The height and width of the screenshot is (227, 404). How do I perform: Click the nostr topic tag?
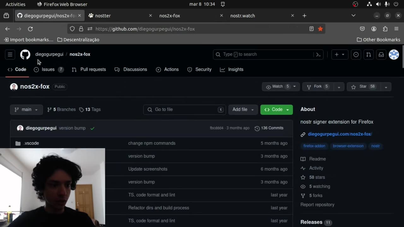click(x=376, y=146)
